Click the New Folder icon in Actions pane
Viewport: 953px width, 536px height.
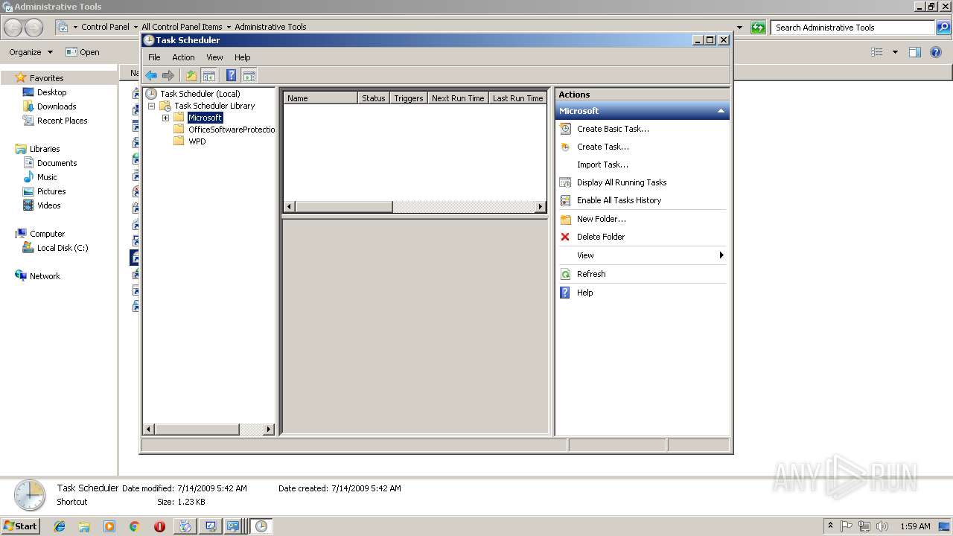tap(565, 219)
